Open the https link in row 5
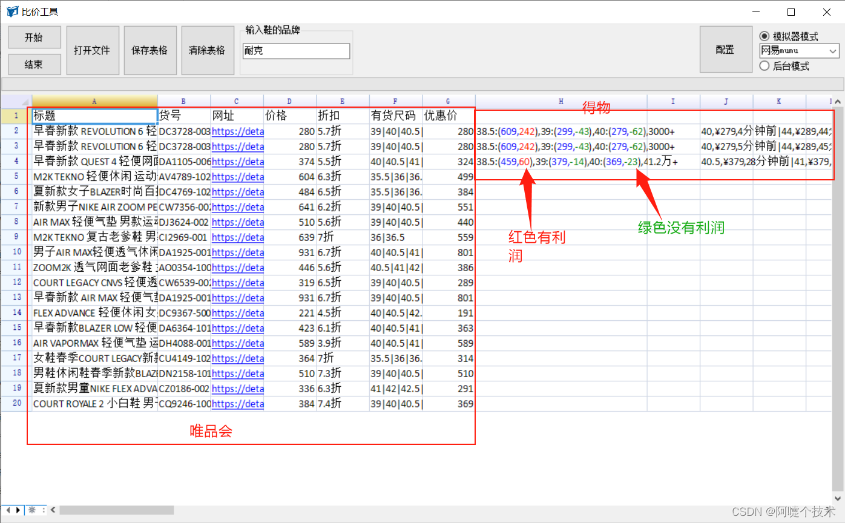The image size is (845, 523). (237, 177)
